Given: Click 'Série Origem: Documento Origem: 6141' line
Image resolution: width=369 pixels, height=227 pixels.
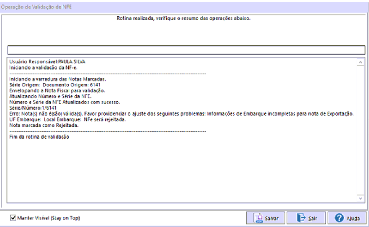Looking at the screenshot, I should (55, 85).
